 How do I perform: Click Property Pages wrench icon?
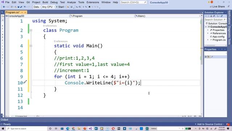pyautogui.click(x=212, y=57)
